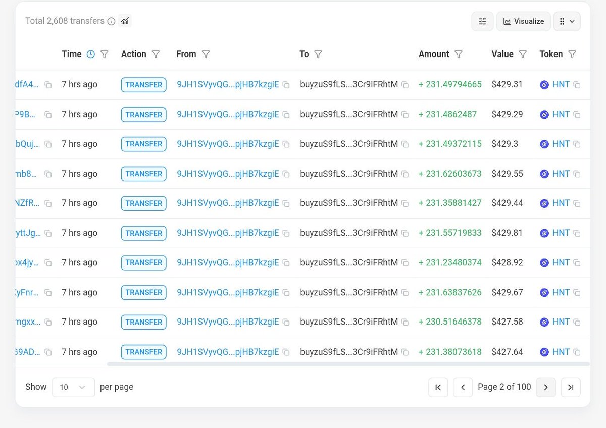This screenshot has width=606, height=428.
Task: Toggle the Time column clock icon
Action: click(91, 54)
